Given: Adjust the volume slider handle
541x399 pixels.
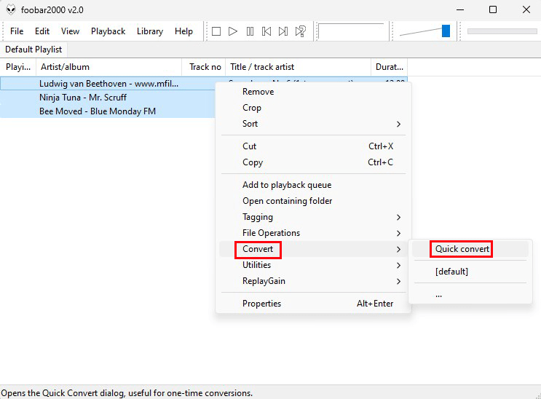Looking at the screenshot, I should (446, 31).
